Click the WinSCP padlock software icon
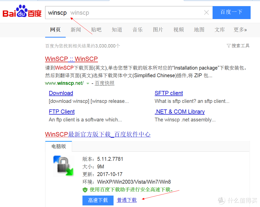 63,166
